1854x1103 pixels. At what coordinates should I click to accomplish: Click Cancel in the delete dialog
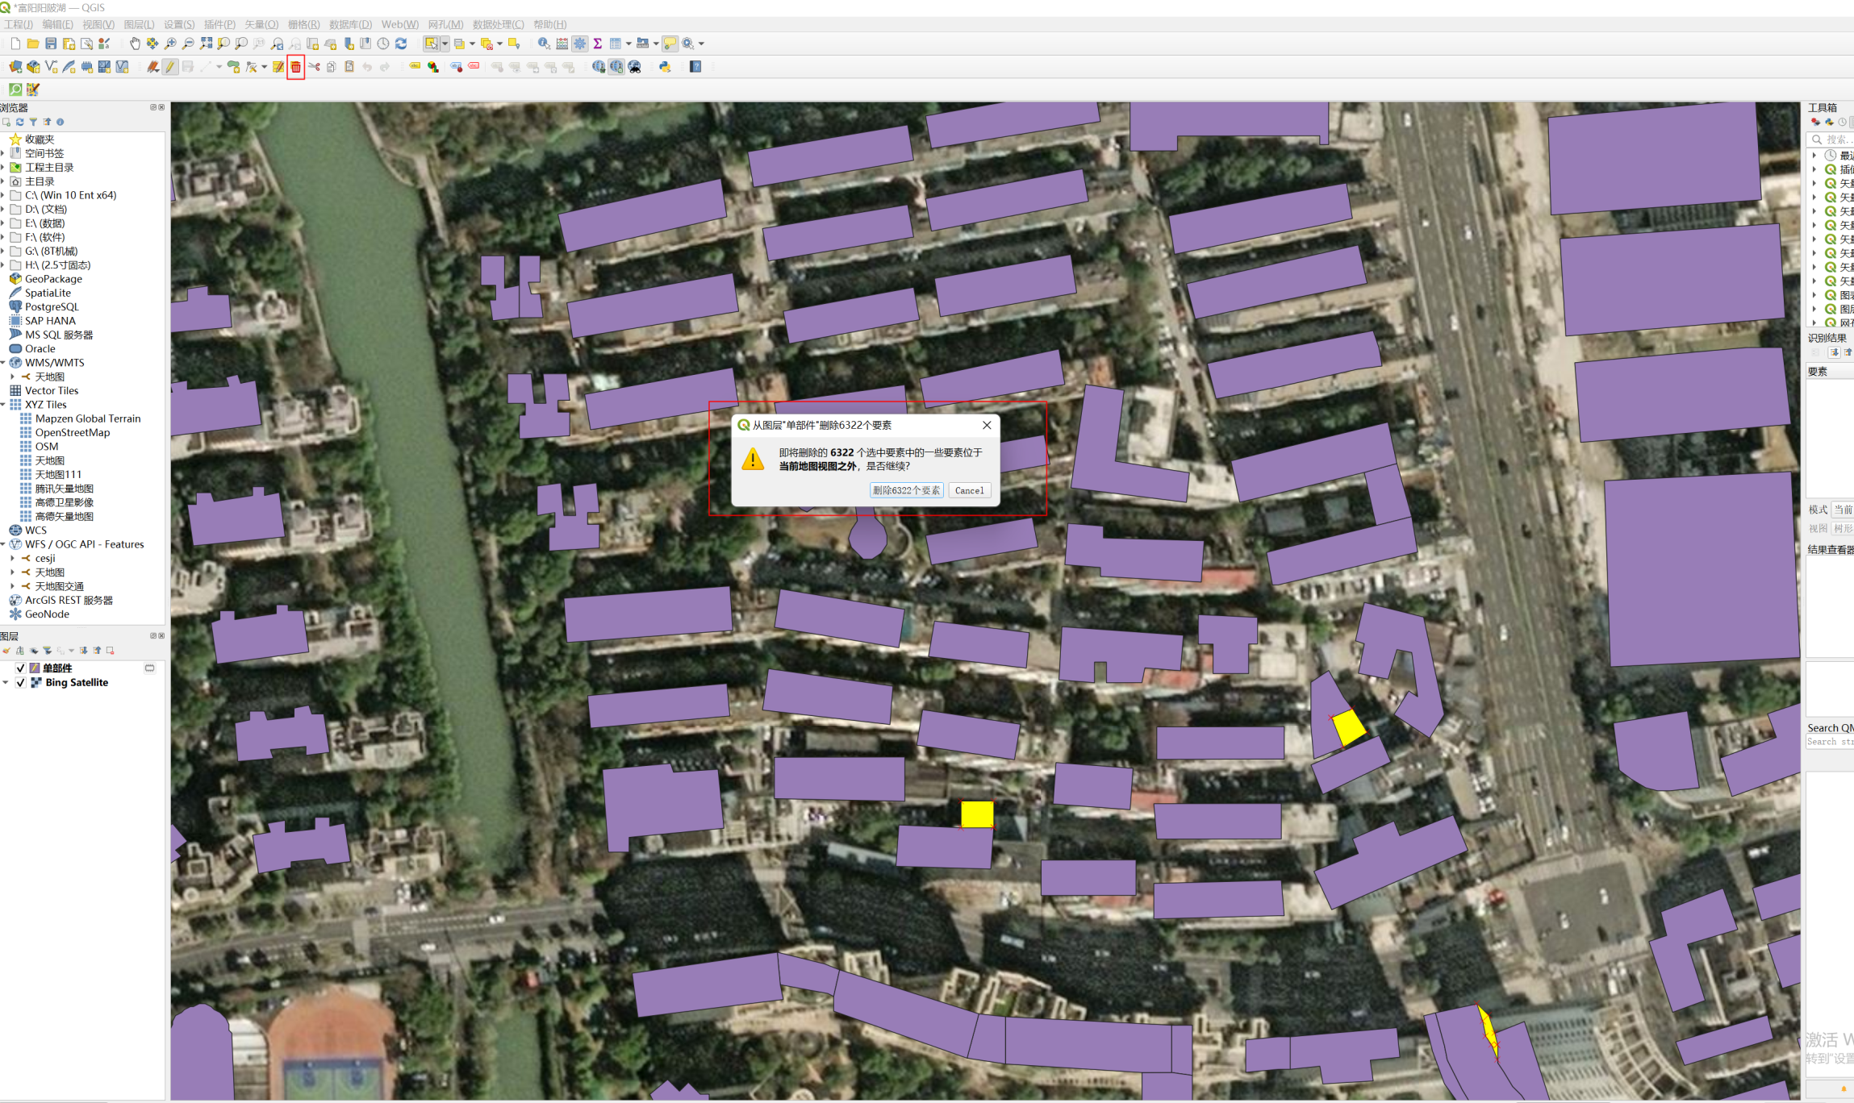(x=969, y=490)
